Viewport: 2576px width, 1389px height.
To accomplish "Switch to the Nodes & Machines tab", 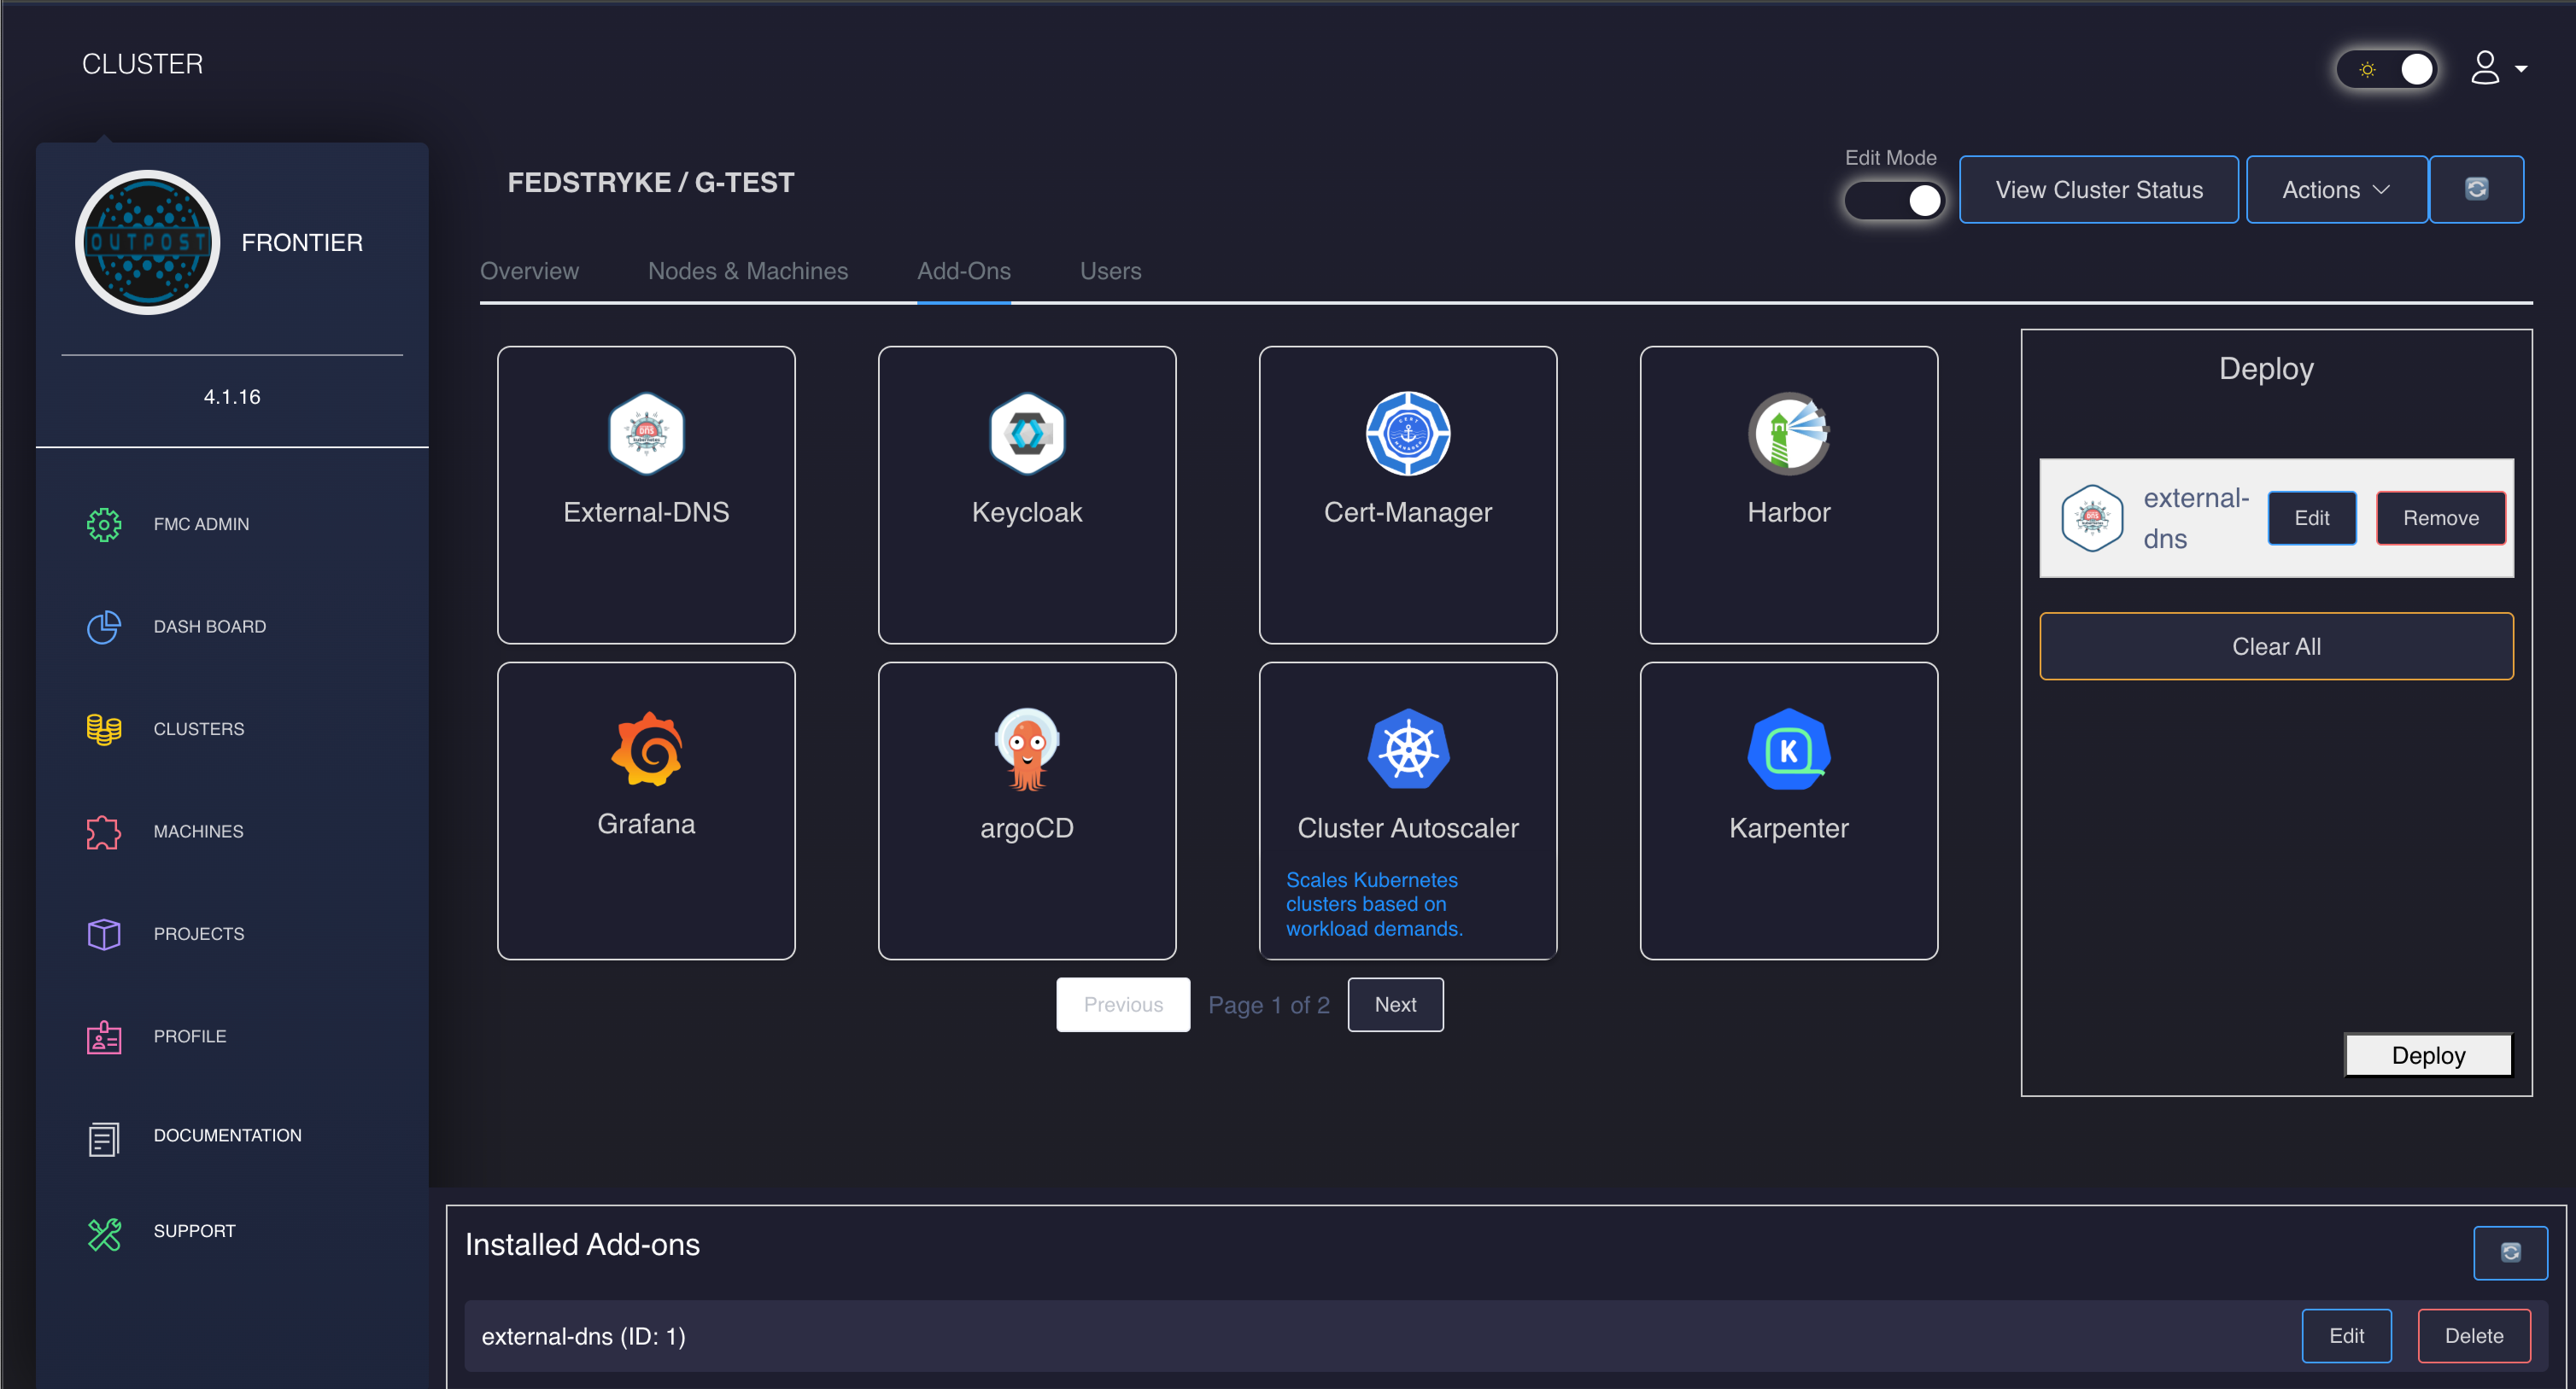I will click(x=747, y=271).
